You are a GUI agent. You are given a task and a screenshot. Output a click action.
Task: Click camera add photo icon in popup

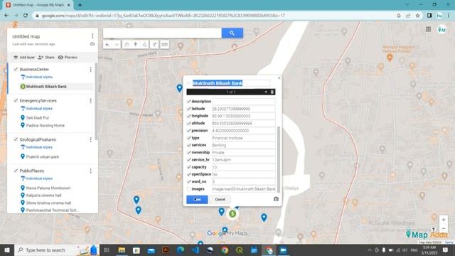tap(276, 199)
